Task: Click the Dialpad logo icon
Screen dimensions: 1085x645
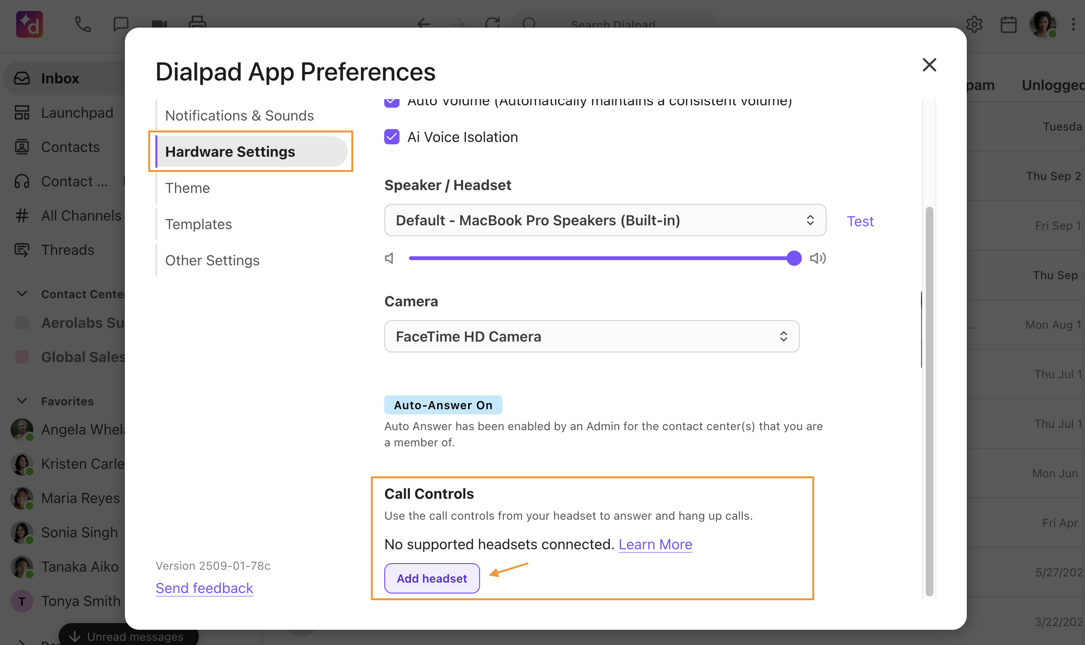Action: [30, 24]
